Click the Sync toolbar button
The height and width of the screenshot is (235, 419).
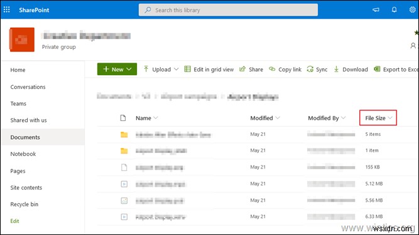click(x=317, y=70)
